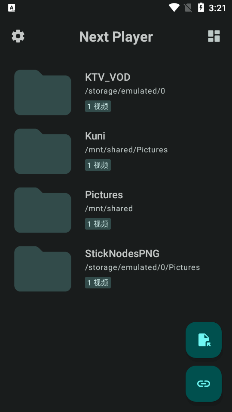Screen dimensions: 232x412
Task: Tap the network URL link floating button
Action: click(204, 384)
